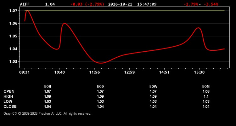The height and width of the screenshot is (126, 236).
Task: Click the 10:40 time axis label
Action: pos(59,72)
